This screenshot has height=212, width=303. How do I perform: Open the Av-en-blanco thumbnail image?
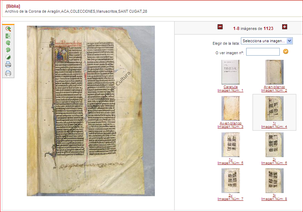tap(230, 108)
